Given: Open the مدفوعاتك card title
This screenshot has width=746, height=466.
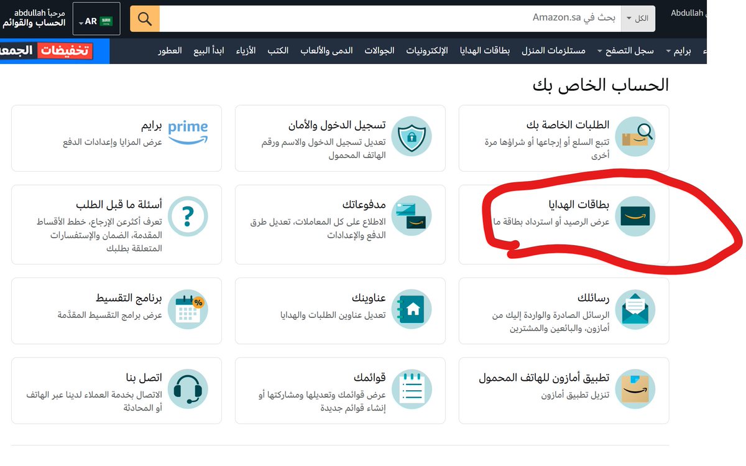Looking at the screenshot, I should (364, 205).
